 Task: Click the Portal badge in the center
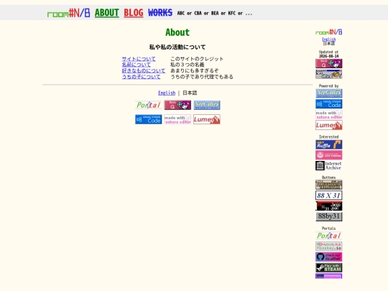point(149,105)
